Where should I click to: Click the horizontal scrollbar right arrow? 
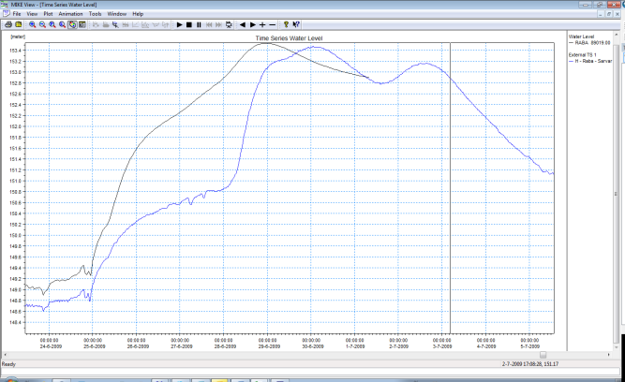click(609, 355)
